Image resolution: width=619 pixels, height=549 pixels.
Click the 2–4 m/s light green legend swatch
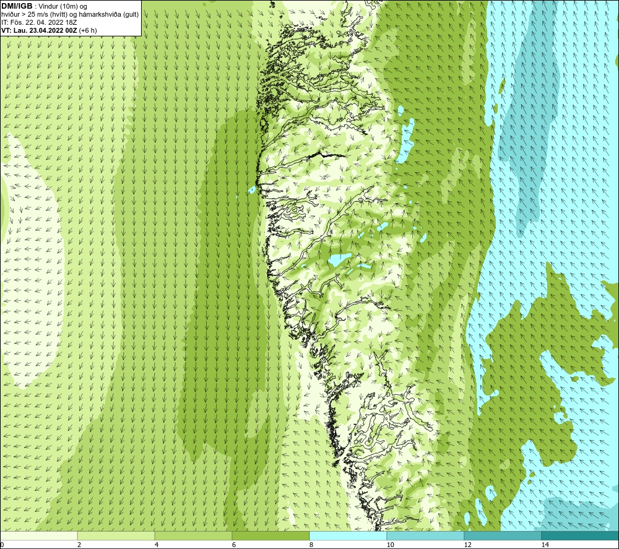(116, 535)
